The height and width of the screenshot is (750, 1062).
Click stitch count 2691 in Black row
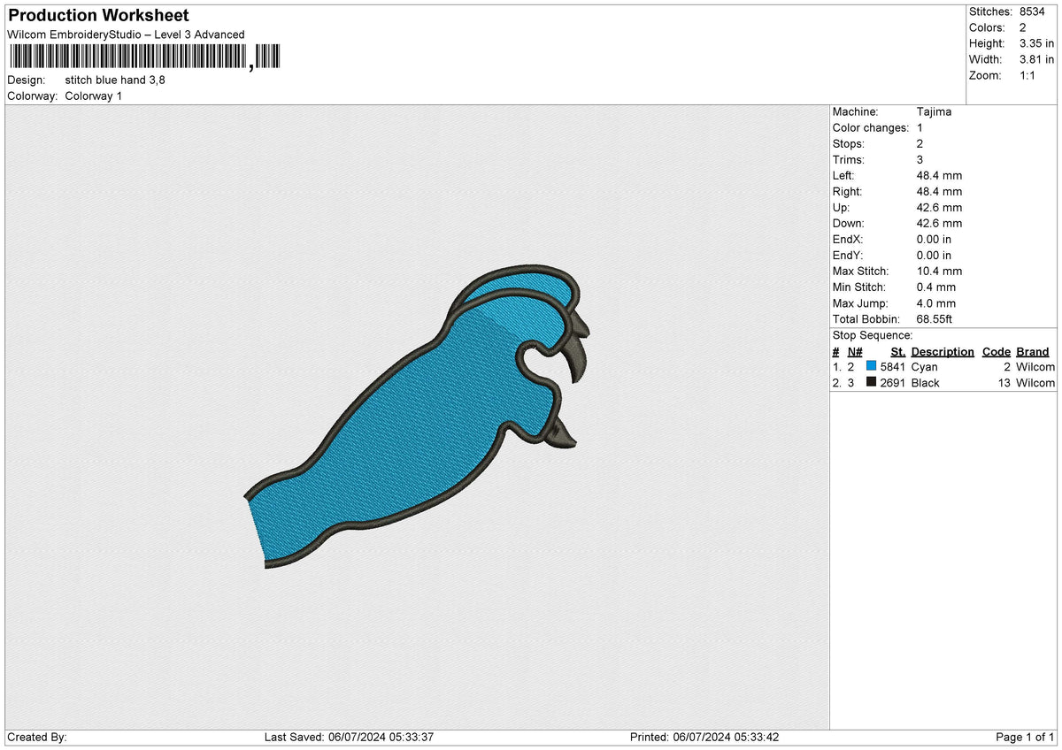pos(893,382)
